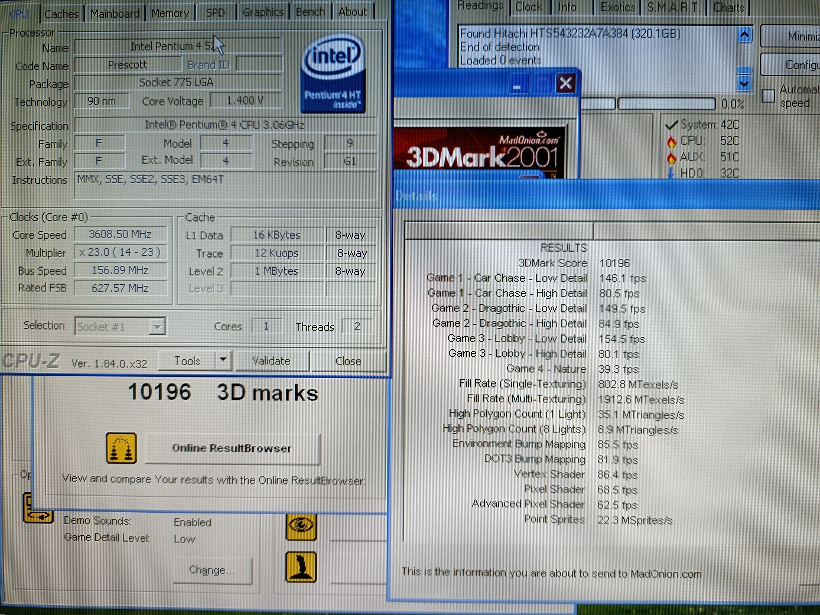The height and width of the screenshot is (615, 820).
Task: Click the Instructions field MMX, SSE, SSE2
Action: (x=225, y=185)
